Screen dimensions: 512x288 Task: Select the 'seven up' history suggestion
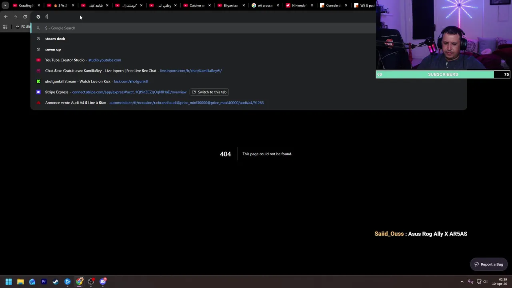click(249, 49)
